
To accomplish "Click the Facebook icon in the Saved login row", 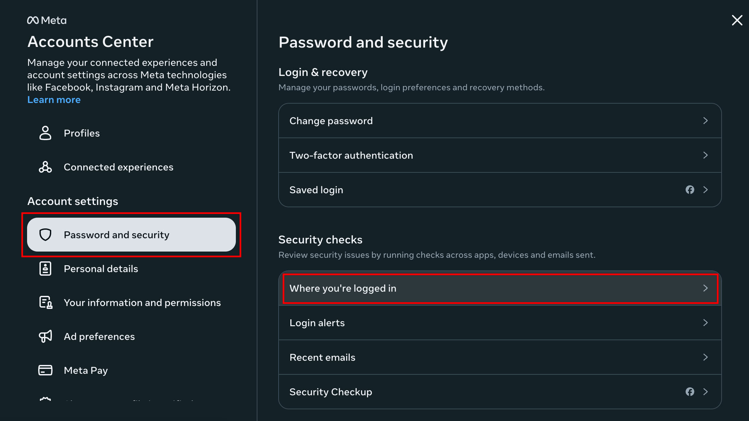I will point(690,190).
